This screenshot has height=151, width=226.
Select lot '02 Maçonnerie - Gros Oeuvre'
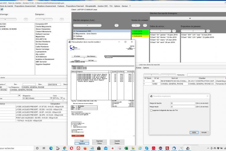click(x=102, y=34)
